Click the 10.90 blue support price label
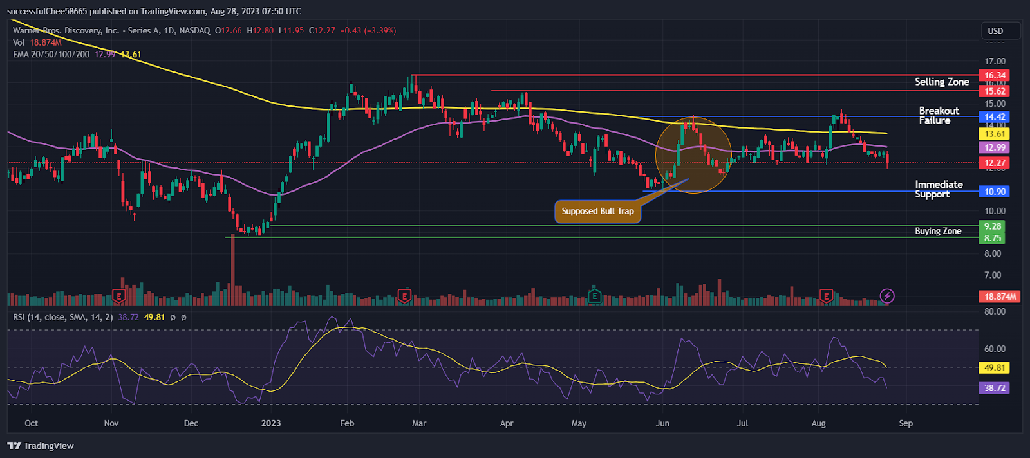 point(995,192)
